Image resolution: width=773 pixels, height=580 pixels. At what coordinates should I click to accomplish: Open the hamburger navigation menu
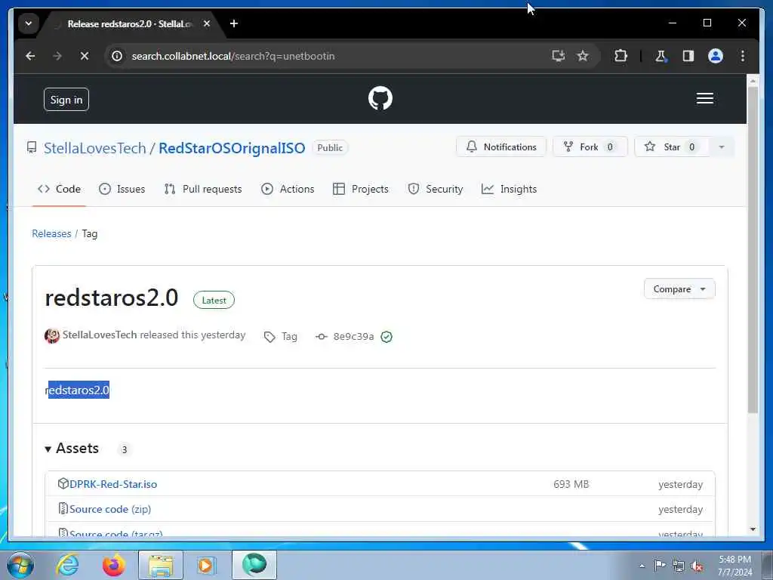click(704, 98)
